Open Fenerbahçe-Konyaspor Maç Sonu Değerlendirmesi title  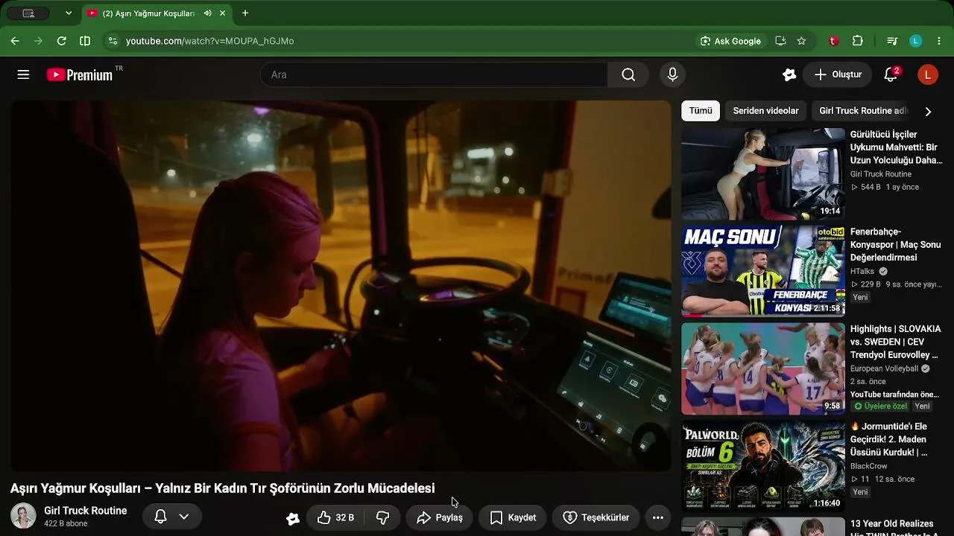tap(895, 245)
